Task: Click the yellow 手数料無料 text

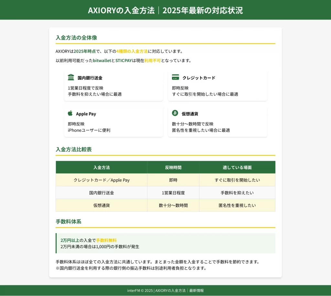Action: pos(106,240)
